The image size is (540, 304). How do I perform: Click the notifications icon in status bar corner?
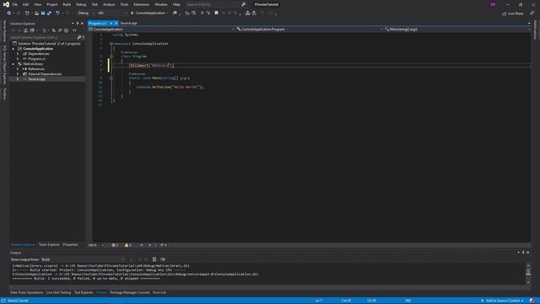tap(532, 301)
